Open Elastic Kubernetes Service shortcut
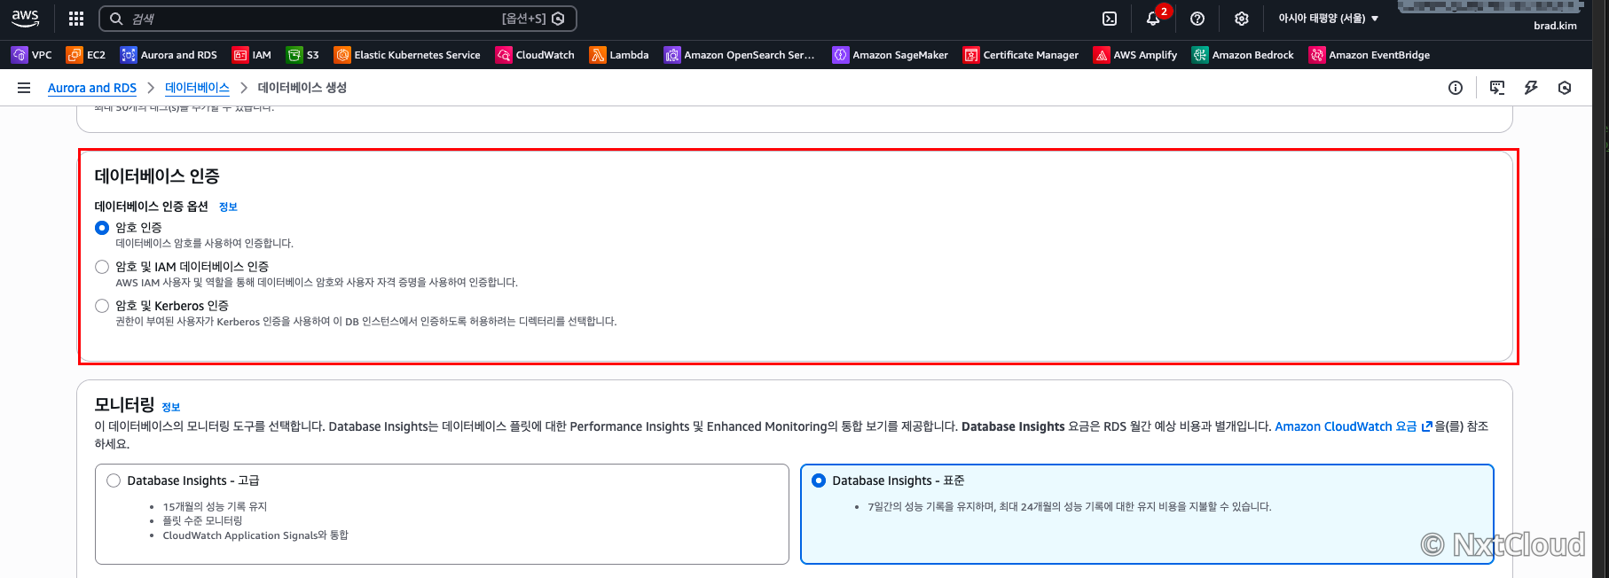 tap(407, 55)
